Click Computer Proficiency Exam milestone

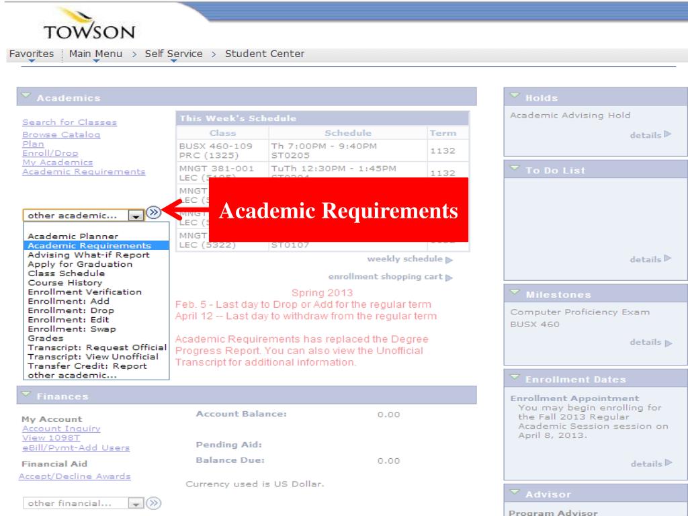point(580,312)
